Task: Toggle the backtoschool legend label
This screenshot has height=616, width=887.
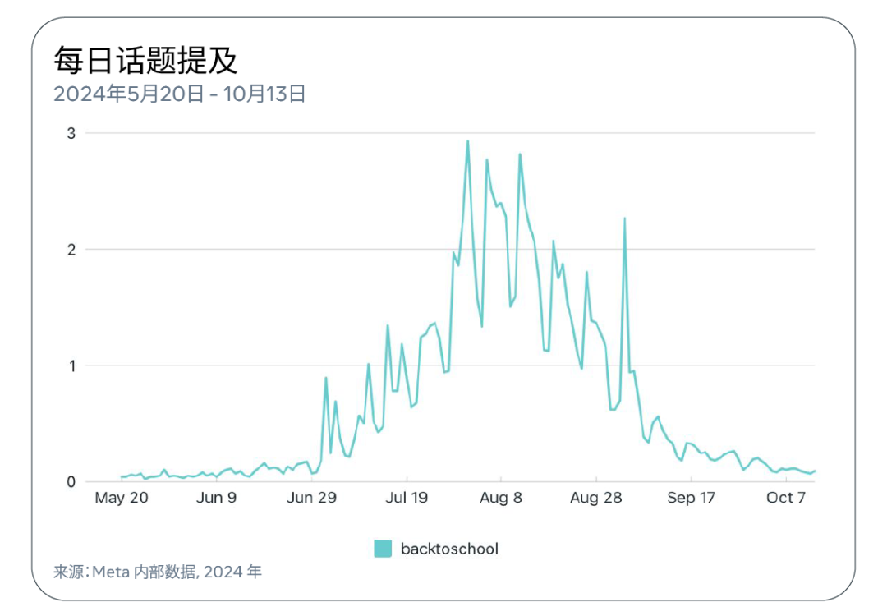Action: point(449,549)
